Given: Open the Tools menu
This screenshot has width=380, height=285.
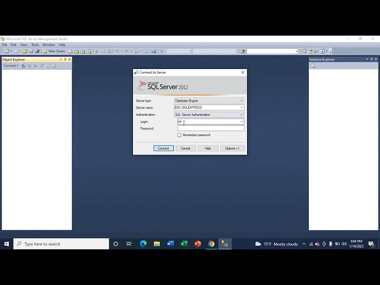Looking at the screenshot, I should 35,45.
